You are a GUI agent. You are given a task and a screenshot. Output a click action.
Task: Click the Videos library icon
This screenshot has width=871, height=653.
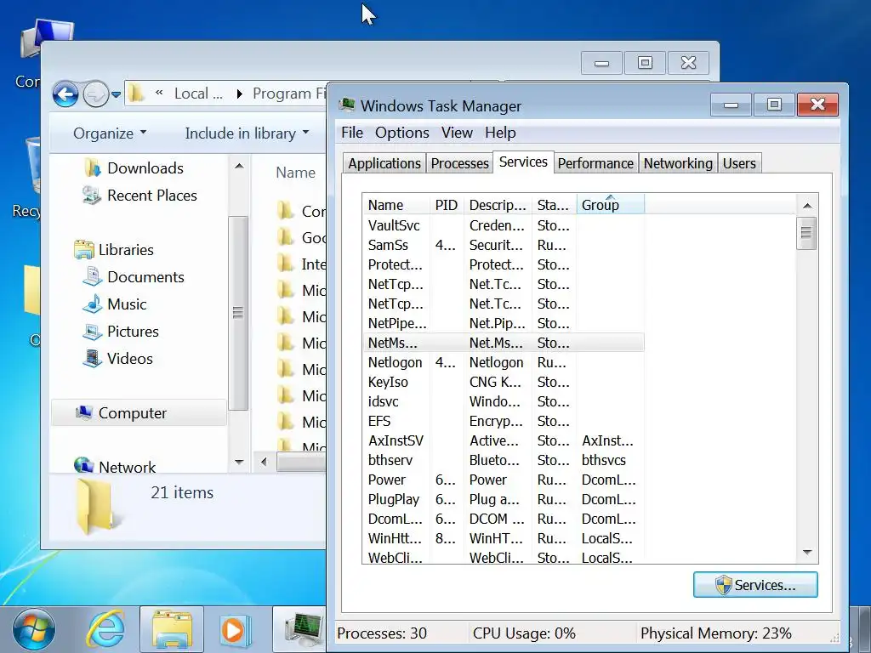pyautogui.click(x=92, y=358)
